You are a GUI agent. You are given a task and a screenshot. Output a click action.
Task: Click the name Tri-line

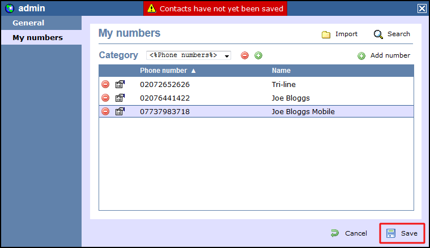pyautogui.click(x=284, y=85)
